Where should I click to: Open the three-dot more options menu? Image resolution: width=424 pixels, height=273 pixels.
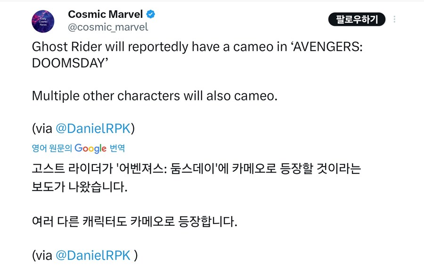pos(394,19)
